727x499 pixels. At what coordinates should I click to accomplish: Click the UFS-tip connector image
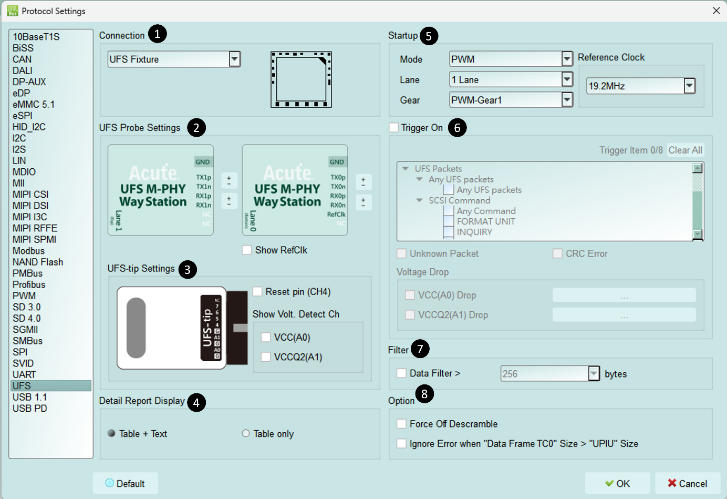tap(182, 328)
